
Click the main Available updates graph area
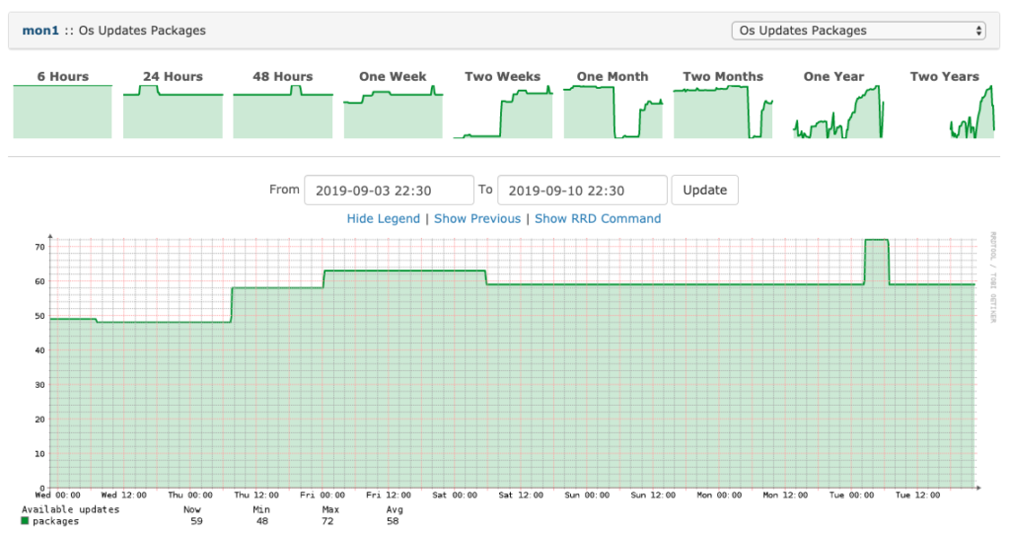513,363
